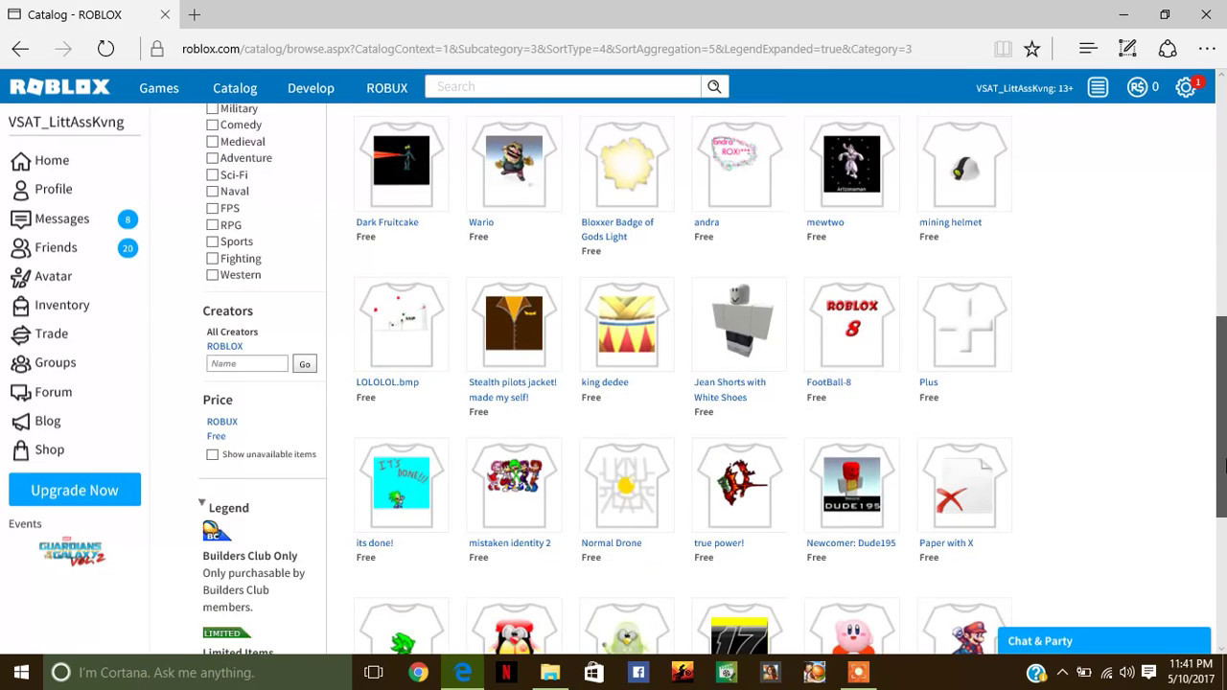The height and width of the screenshot is (690, 1227).
Task: Go back to the previous page
Action: click(20, 49)
